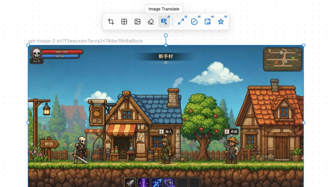The height and width of the screenshot is (187, 333).
Task: Click the AI expand image icon
Action: tap(181, 22)
